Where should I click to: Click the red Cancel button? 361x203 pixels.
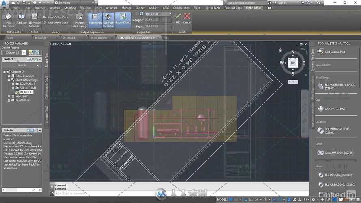187,18
